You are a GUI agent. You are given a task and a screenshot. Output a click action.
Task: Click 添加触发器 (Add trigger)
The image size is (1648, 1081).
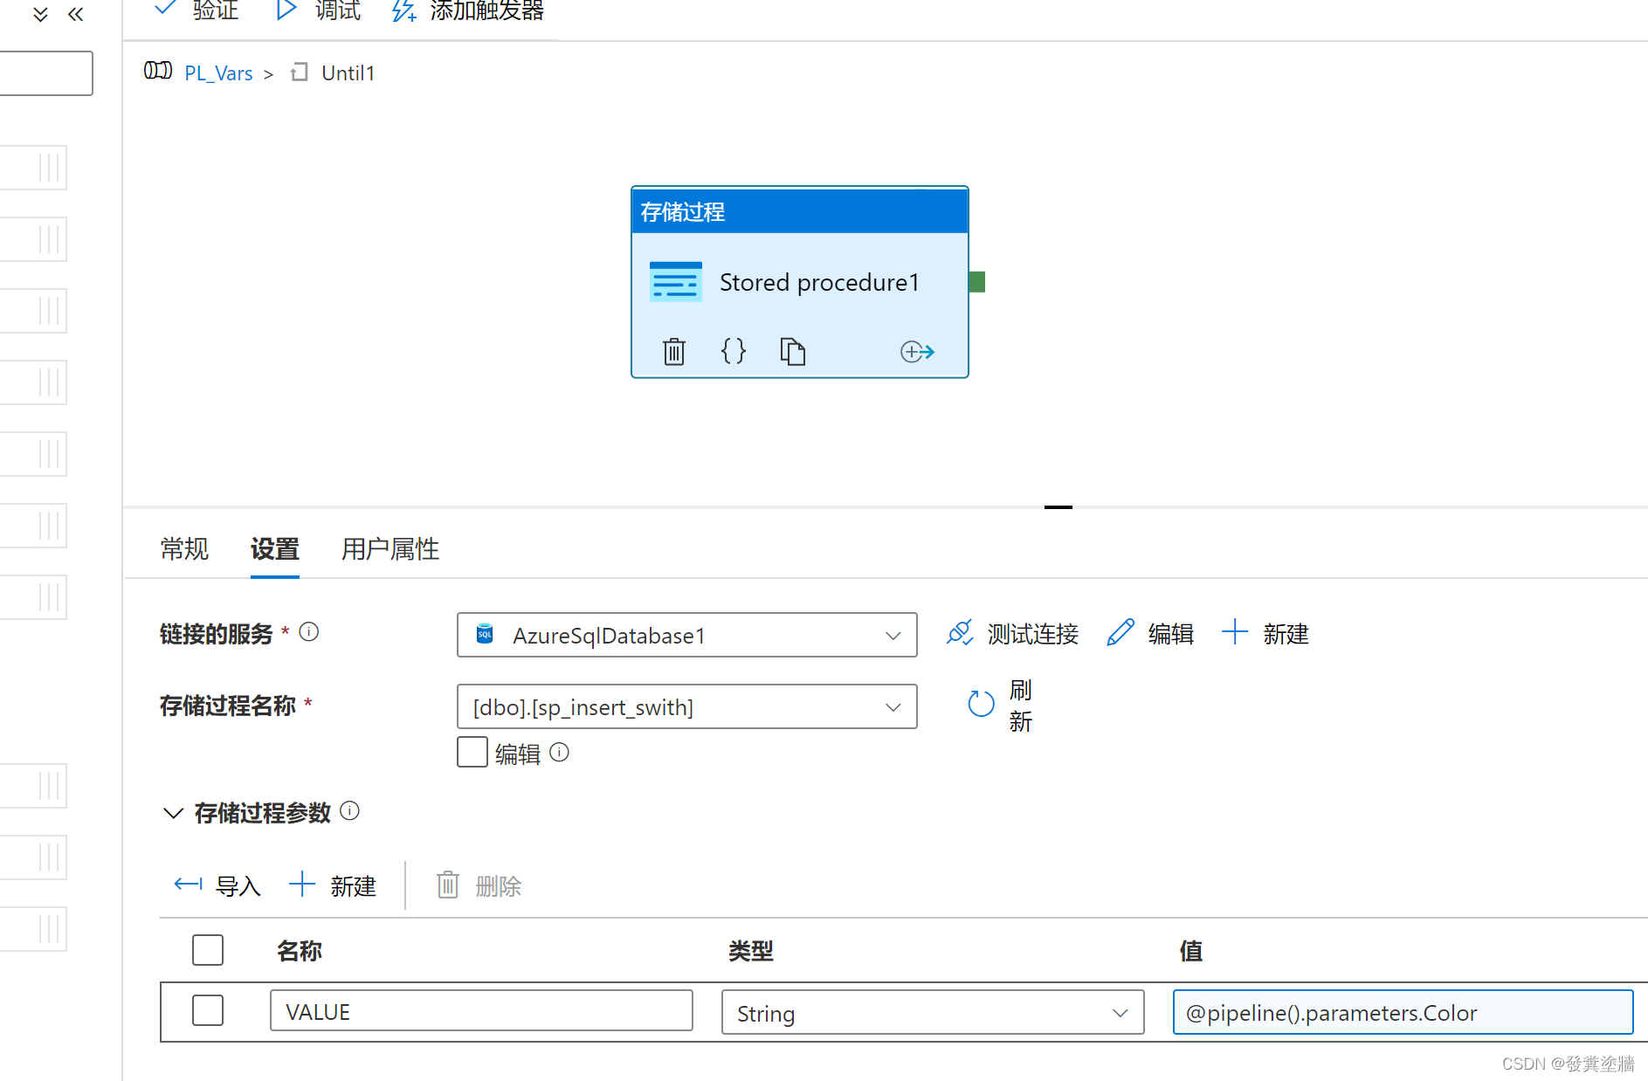[x=468, y=10]
